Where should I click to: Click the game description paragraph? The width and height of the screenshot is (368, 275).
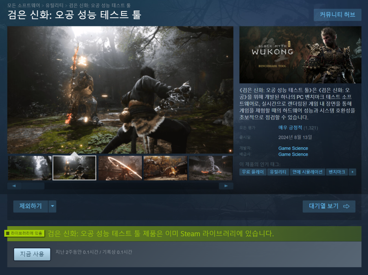[297, 104]
